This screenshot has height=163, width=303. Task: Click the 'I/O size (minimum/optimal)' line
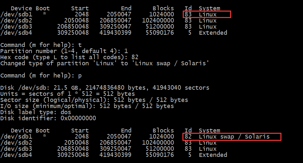point(87,106)
